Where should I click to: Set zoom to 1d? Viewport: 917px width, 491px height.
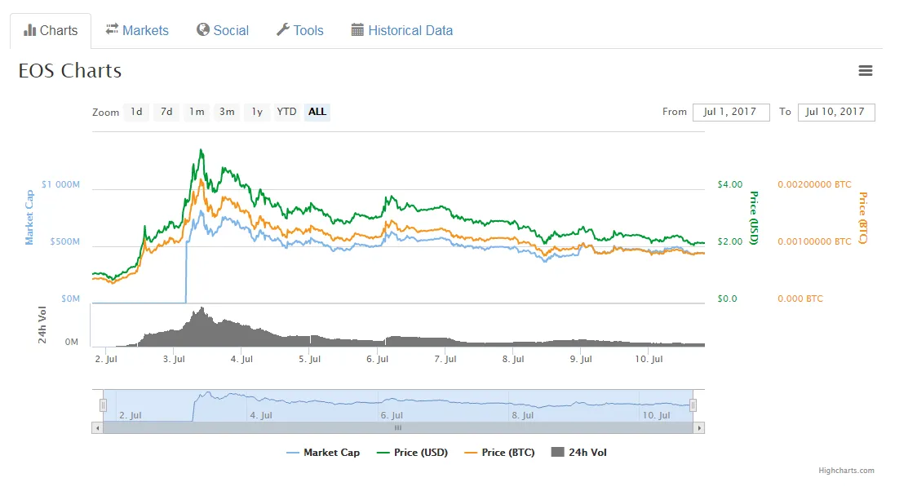coord(136,112)
